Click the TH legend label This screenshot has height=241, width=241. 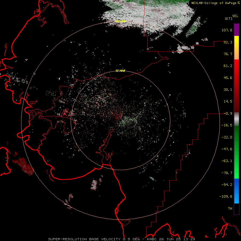coord(230,209)
